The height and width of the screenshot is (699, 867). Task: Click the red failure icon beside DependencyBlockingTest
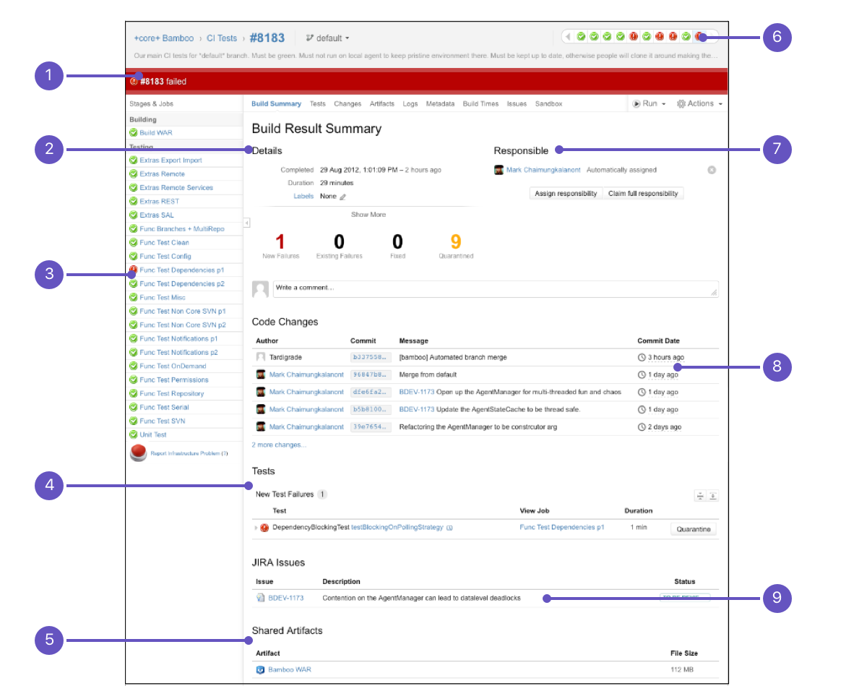point(264,528)
